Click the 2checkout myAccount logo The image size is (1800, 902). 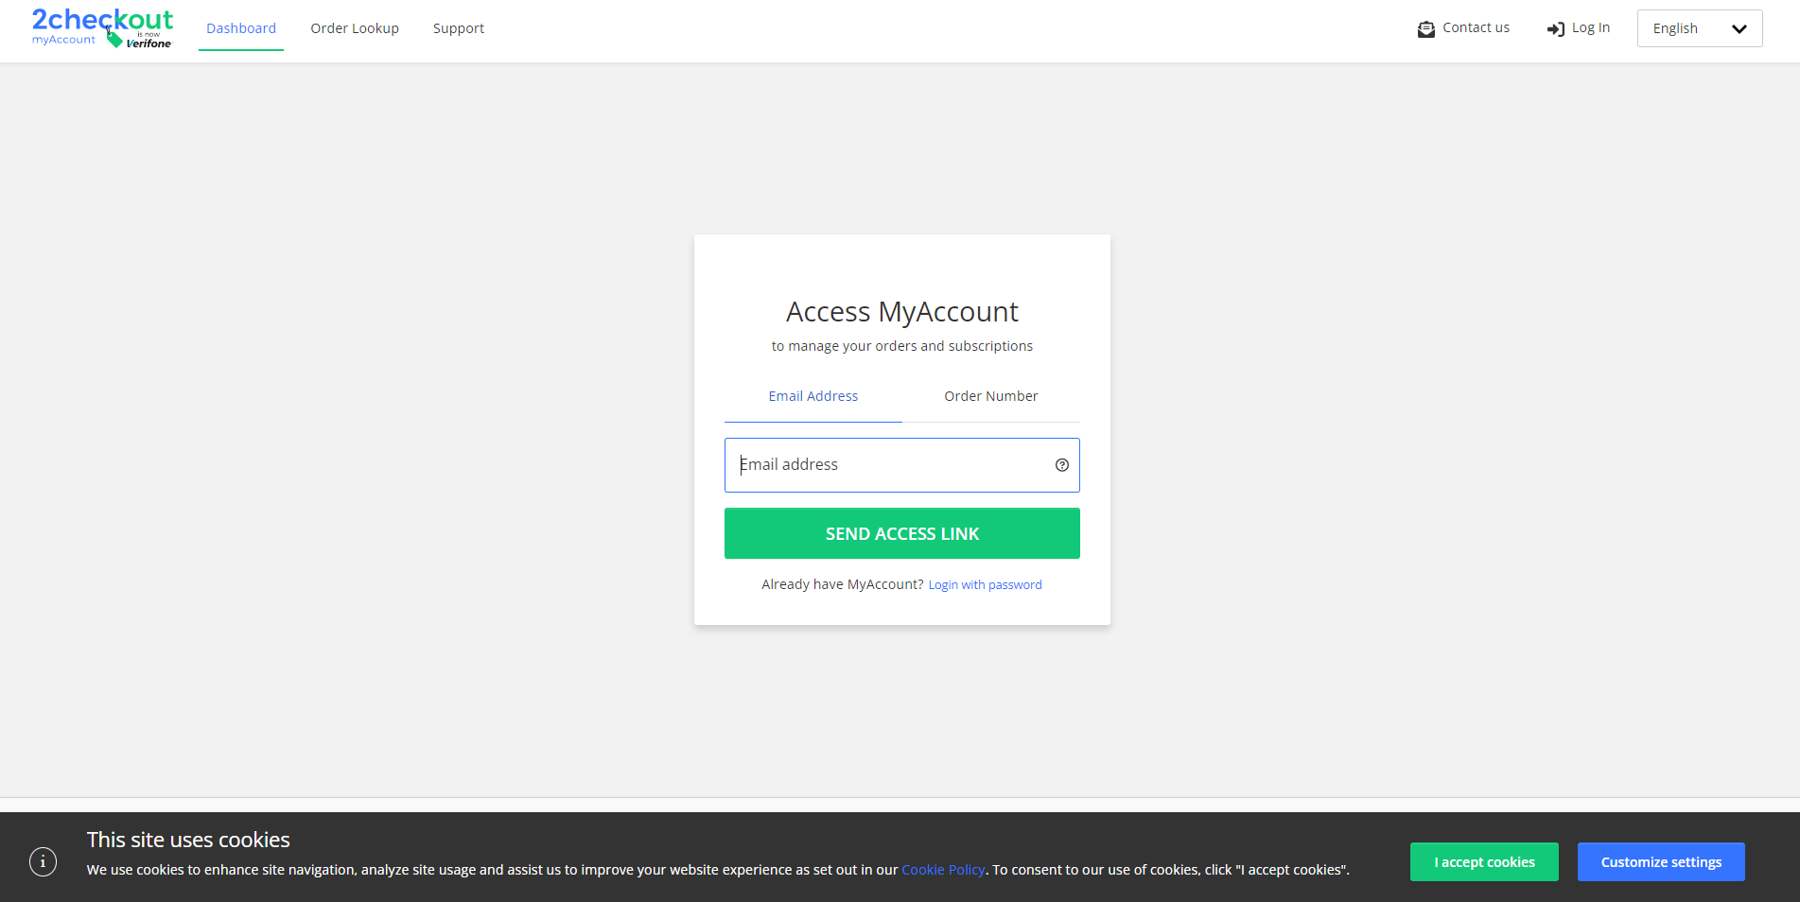(x=102, y=27)
